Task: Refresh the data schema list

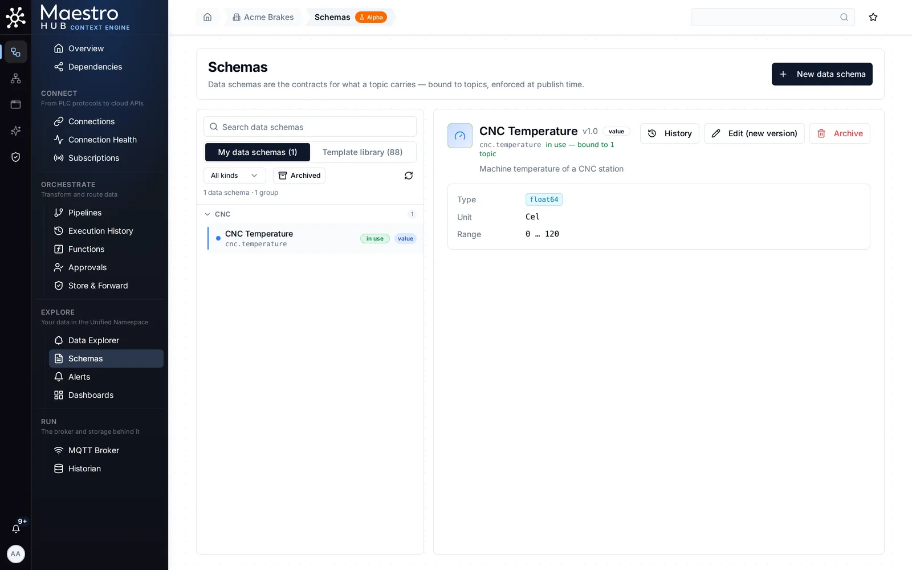Action: point(409,176)
